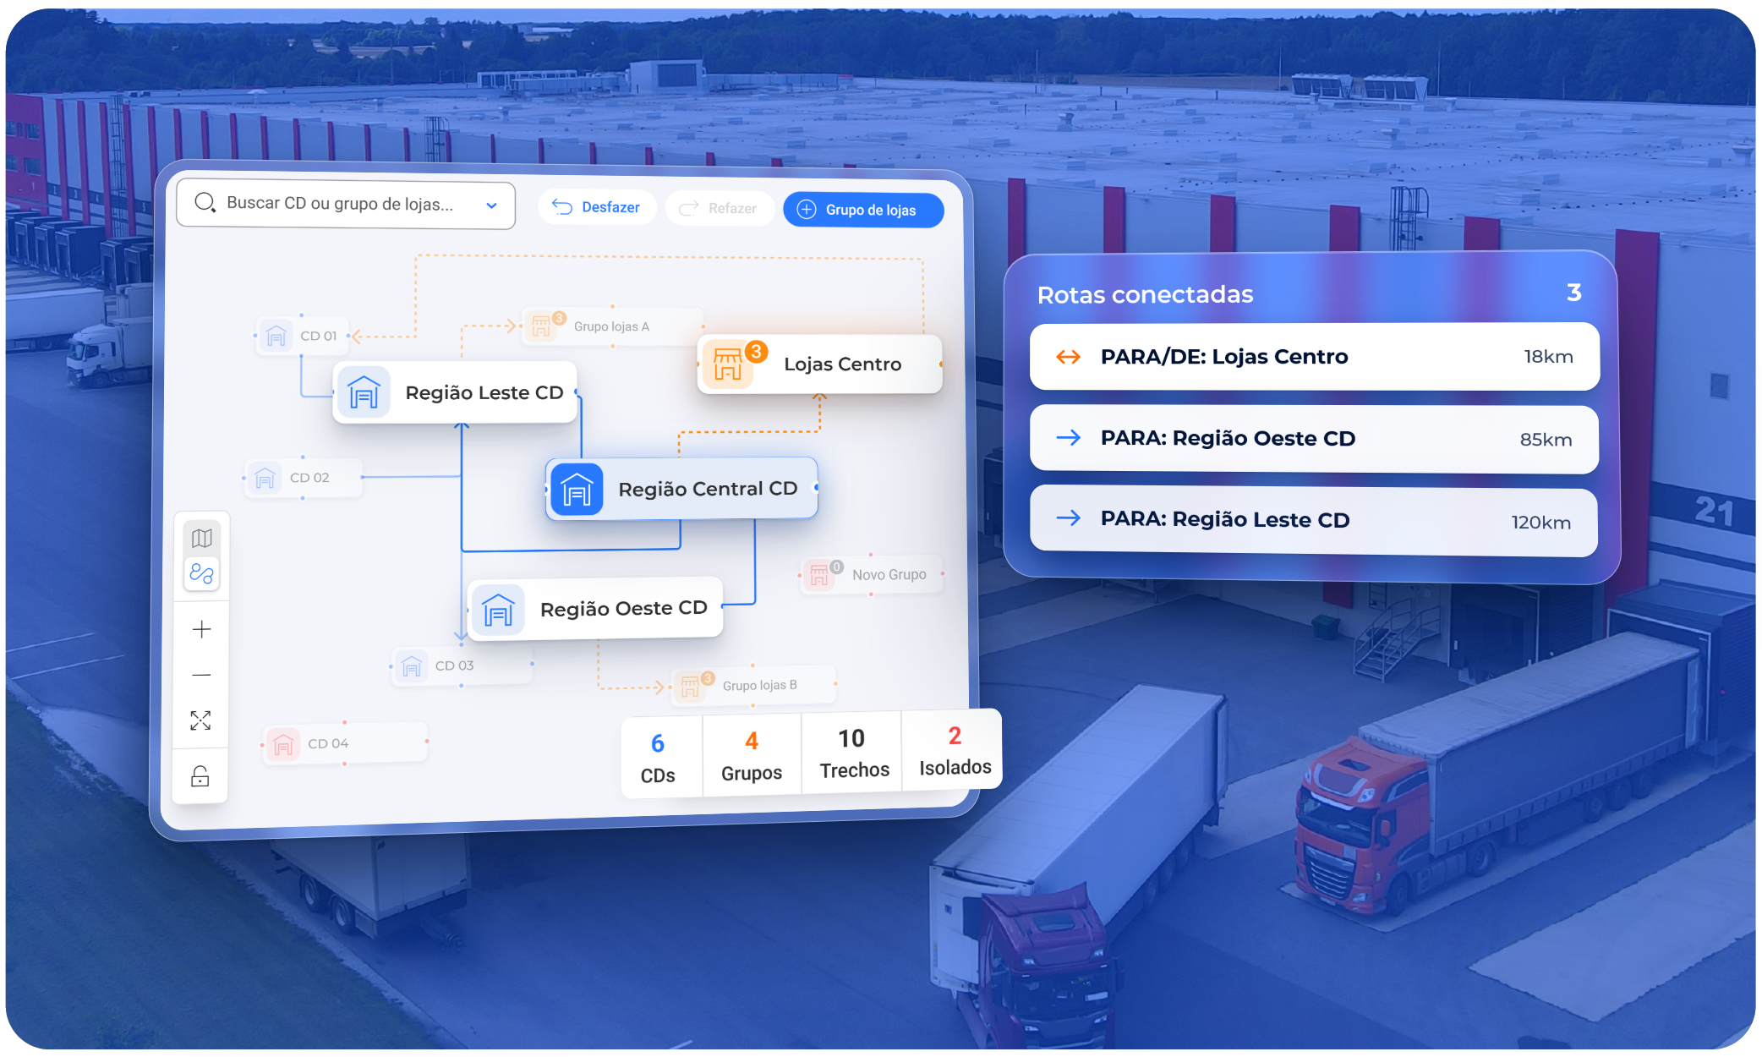This screenshot has width=1762, height=1057.
Task: Click the bidirectional arrow icon on Lojas Centro route
Action: point(1069,357)
